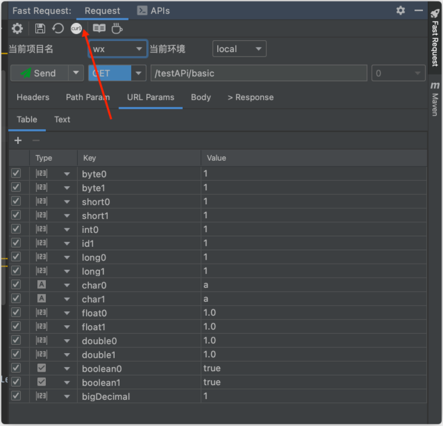Open the project name dropdown showing wx
Image resolution: width=443 pixels, height=426 pixels.
pos(118,49)
